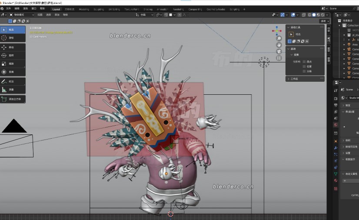Open the 渲染 (Render) menu

pyautogui.click(x=25, y=8)
